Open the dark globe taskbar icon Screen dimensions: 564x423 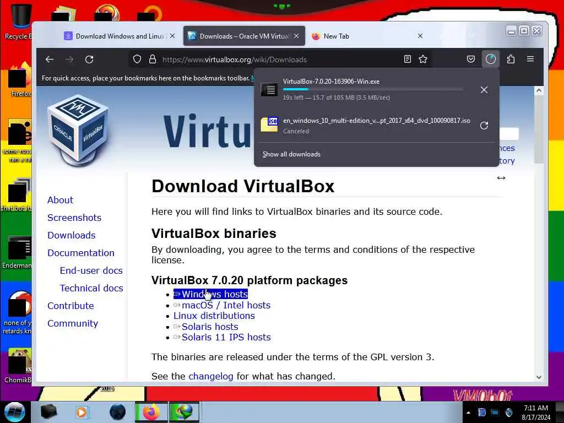[x=117, y=412]
